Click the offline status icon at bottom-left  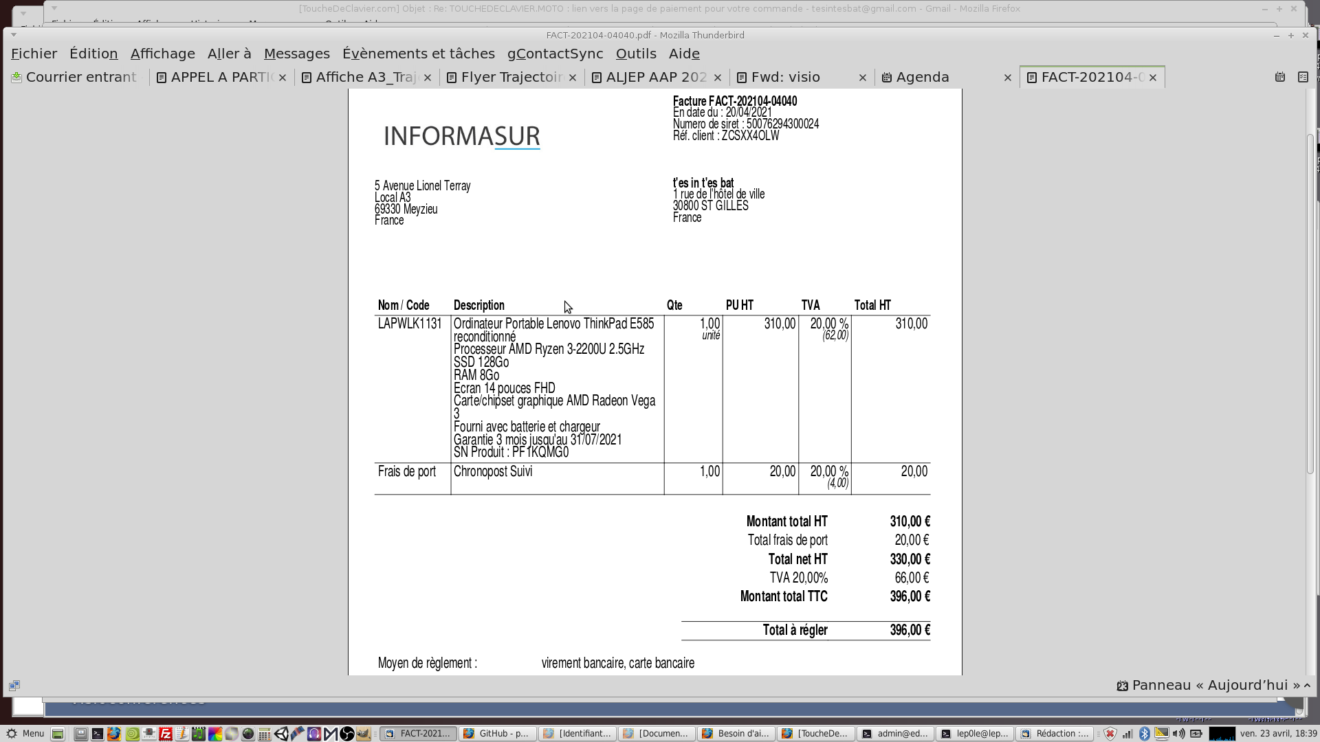point(14,685)
